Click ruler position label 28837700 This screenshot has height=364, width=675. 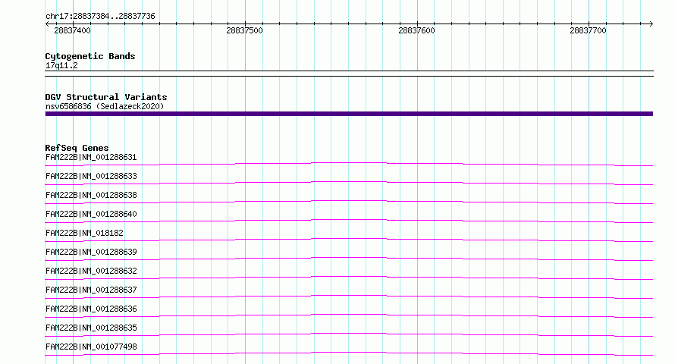coord(588,30)
